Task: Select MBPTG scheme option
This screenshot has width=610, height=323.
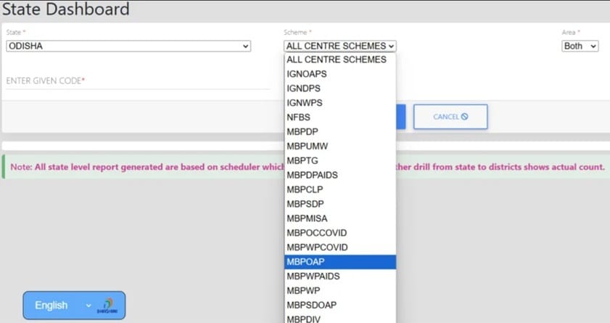Action: [x=340, y=160]
